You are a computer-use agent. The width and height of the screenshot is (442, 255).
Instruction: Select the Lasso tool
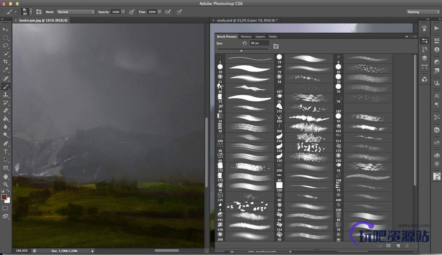pyautogui.click(x=6, y=46)
